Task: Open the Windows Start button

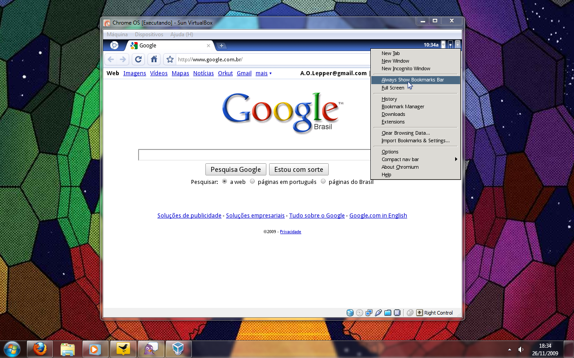Action: tap(12, 349)
